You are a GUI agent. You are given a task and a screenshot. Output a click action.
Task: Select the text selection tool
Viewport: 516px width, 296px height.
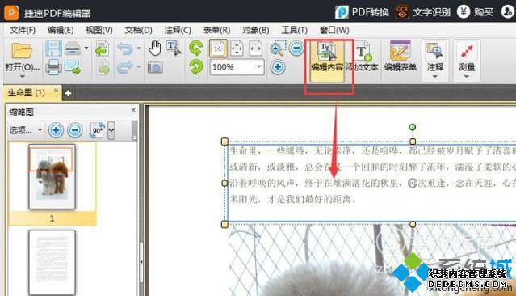[174, 49]
